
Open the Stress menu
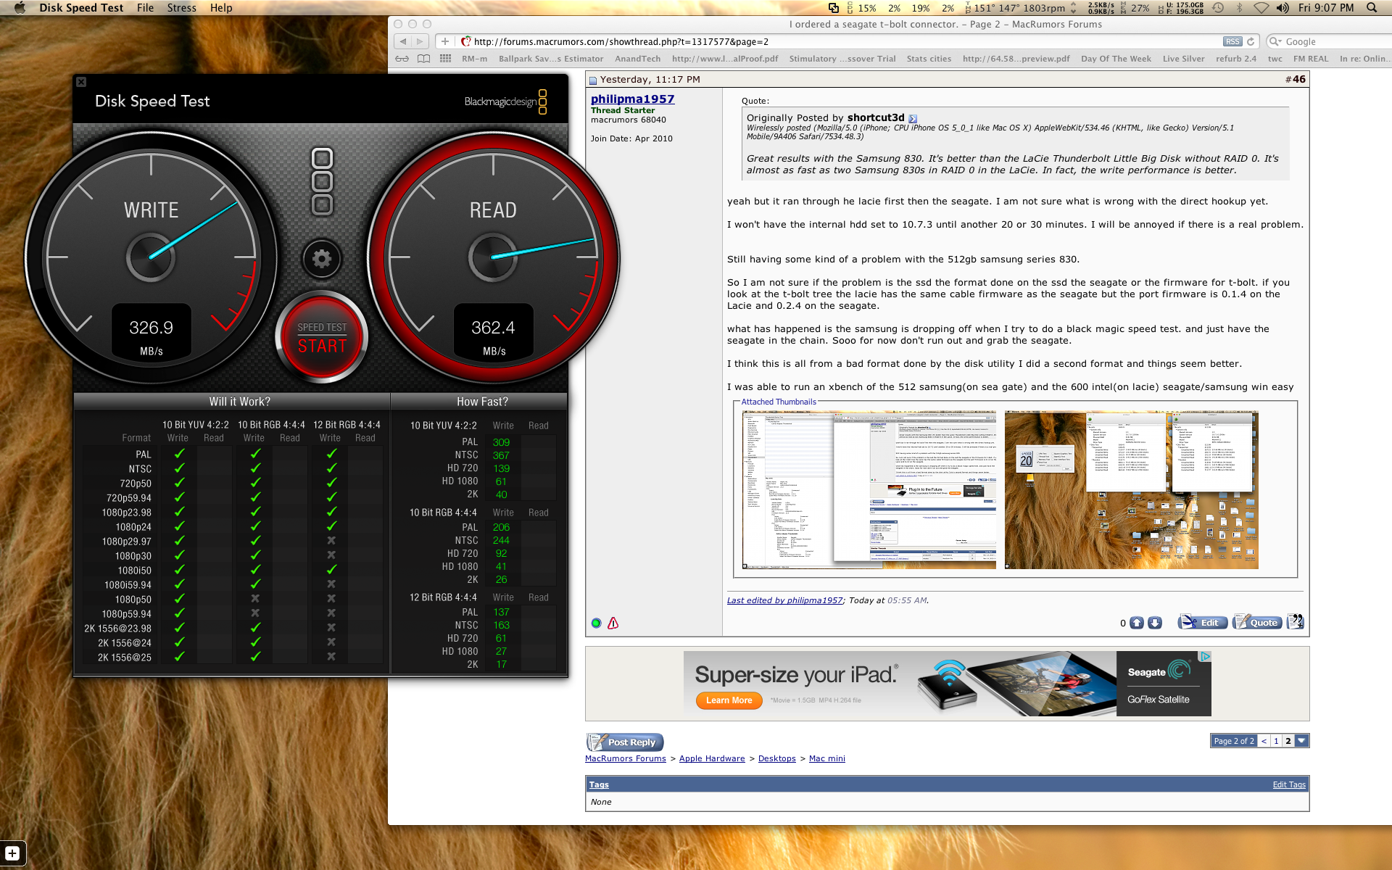coord(181,8)
